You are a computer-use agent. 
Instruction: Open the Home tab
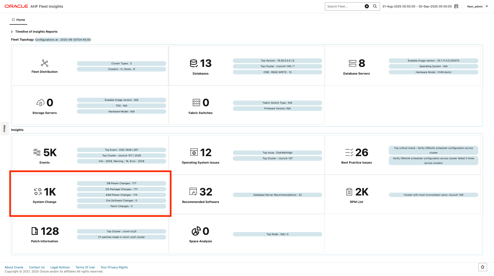point(18,20)
